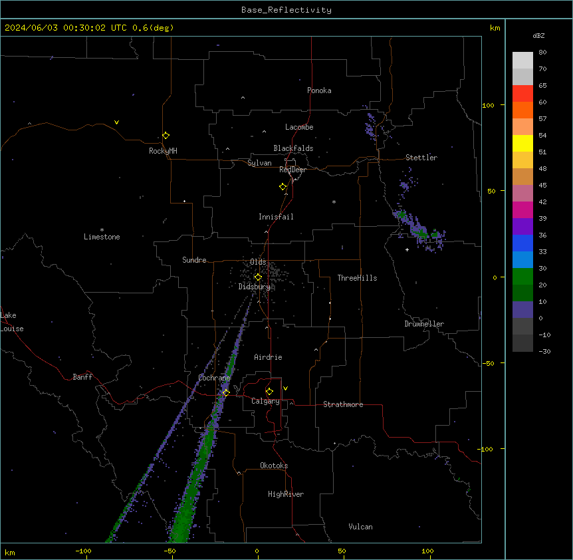Click the yellow diamond marker between Olds and Didsbury
This screenshot has height=560, width=573.
point(258,277)
